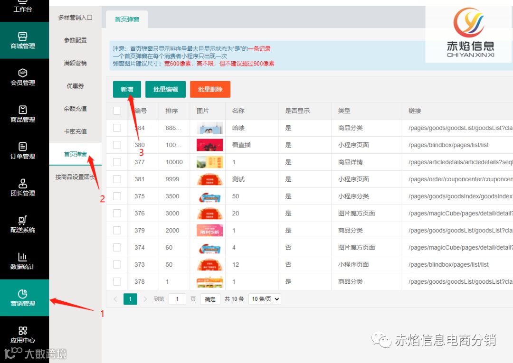Check the row named 看直播
513x363 pixels.
point(117,145)
